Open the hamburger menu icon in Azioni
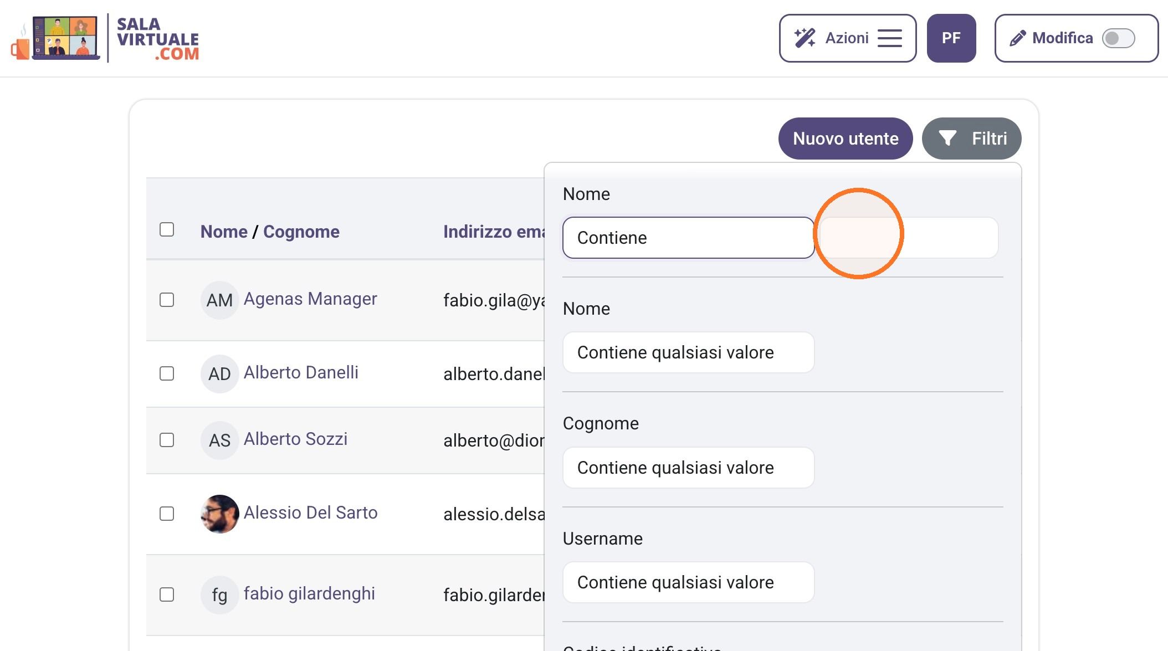 [890, 38]
